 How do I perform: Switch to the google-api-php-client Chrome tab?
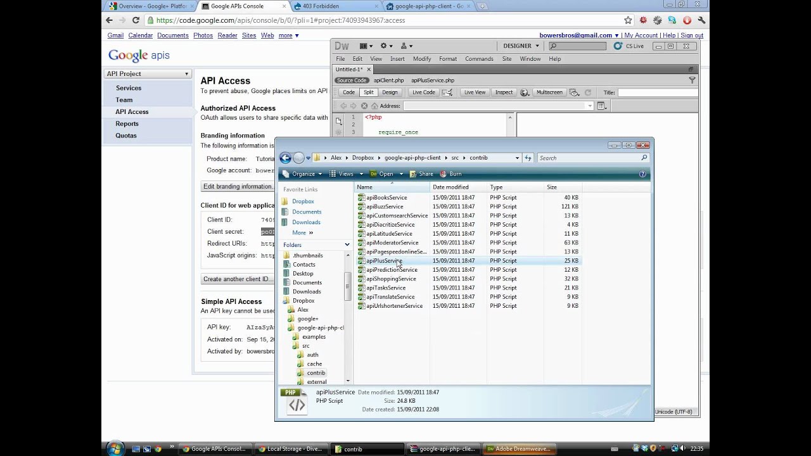[428, 6]
